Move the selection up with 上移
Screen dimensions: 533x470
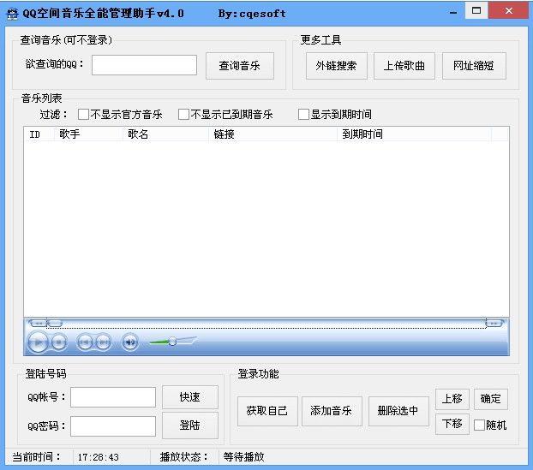[x=452, y=399]
